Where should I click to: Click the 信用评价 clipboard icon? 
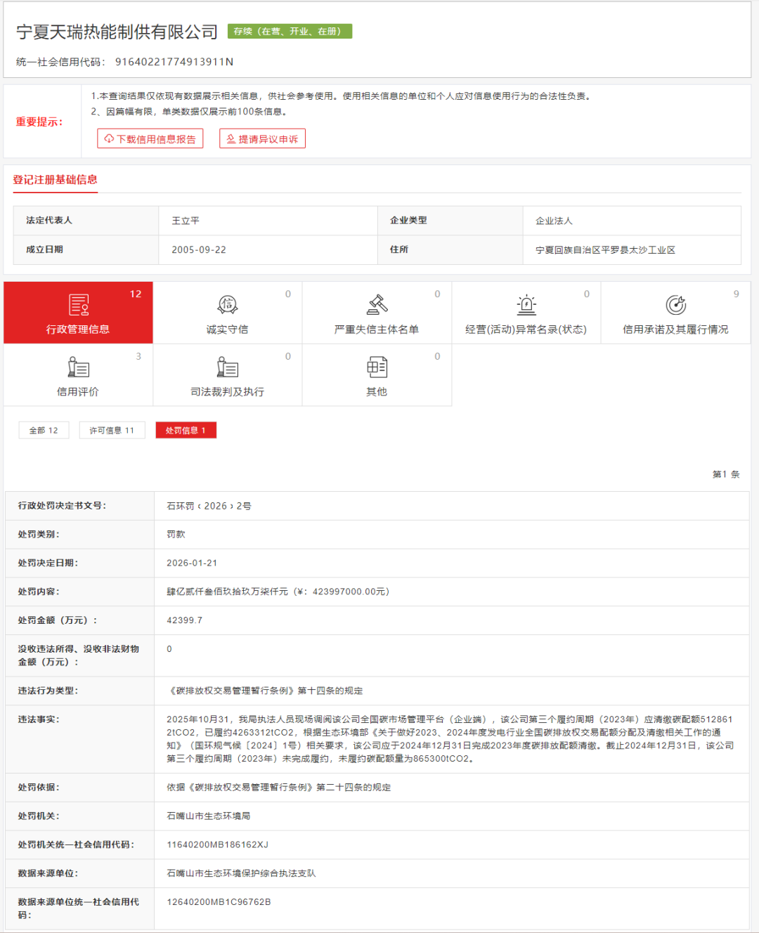(78, 367)
